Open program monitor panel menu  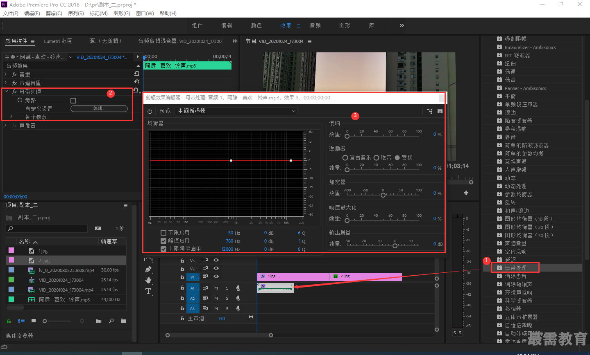[x=310, y=41]
